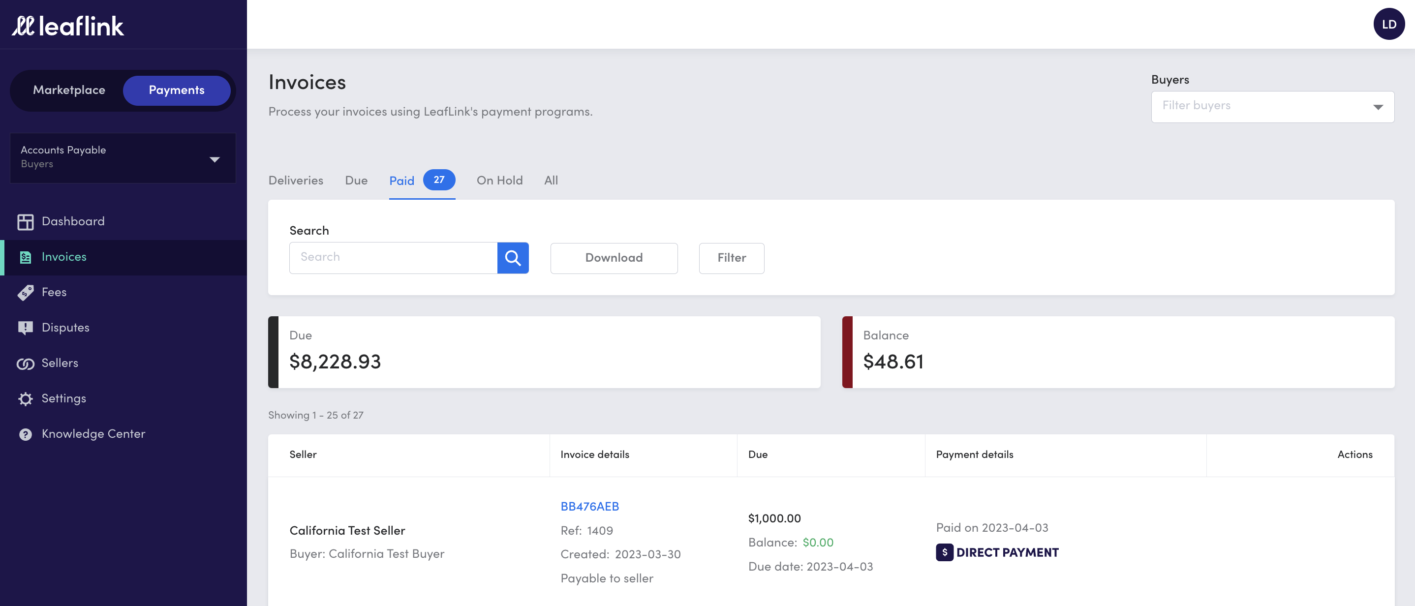
Task: Open the LD user avatar menu
Action: (1388, 24)
